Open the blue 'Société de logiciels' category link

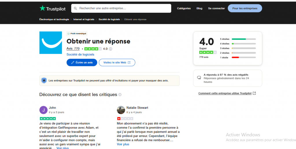point(80,54)
